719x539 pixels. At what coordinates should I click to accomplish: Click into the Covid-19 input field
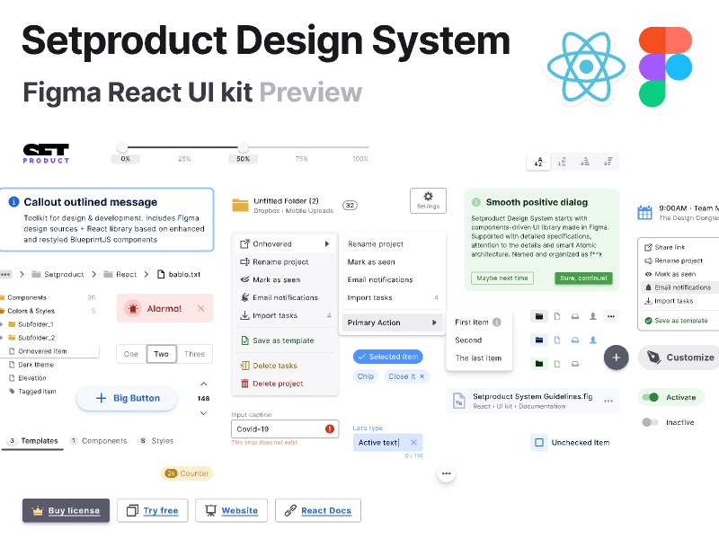pyautogui.click(x=285, y=429)
